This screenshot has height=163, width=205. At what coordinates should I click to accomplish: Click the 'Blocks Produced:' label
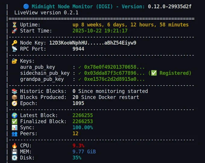[x=43, y=97]
